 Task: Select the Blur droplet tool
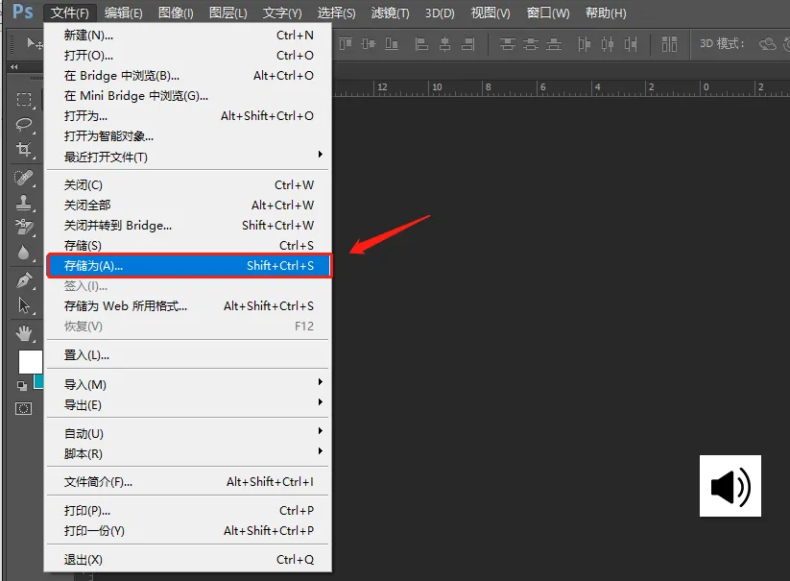tap(24, 253)
